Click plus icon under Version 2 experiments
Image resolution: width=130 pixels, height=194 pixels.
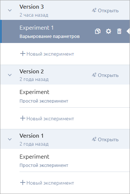click(23, 118)
